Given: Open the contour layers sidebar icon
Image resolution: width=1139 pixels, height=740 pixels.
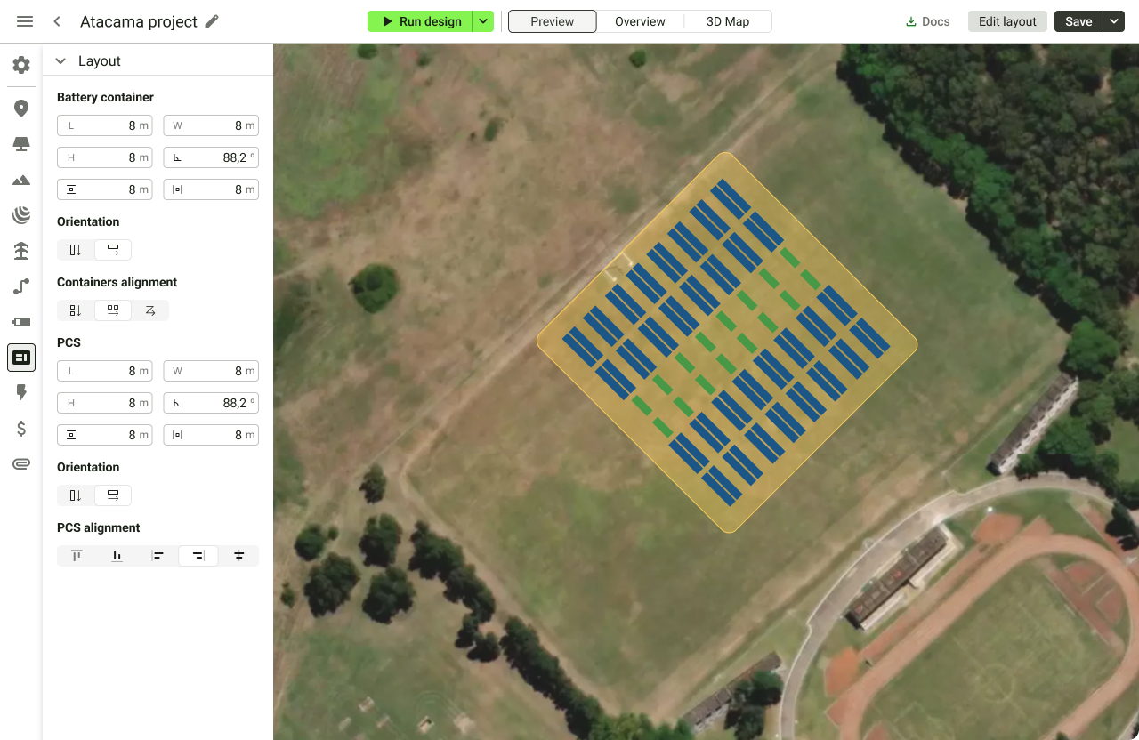Looking at the screenshot, I should (x=21, y=214).
